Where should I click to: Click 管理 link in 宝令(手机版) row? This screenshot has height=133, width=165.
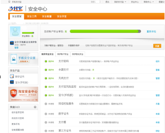point(158,95)
